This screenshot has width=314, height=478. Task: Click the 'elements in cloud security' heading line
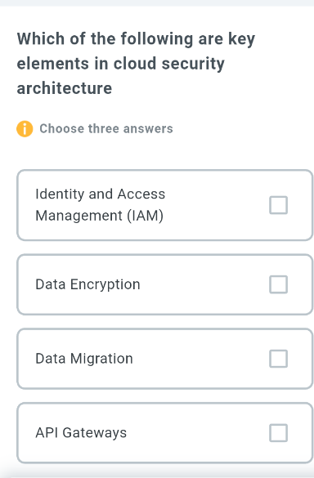pos(121,64)
